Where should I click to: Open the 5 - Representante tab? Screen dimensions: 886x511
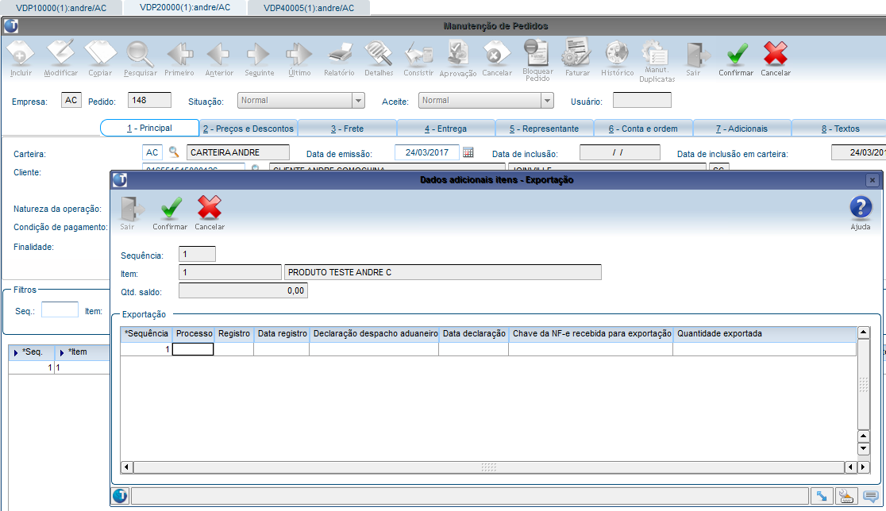544,129
